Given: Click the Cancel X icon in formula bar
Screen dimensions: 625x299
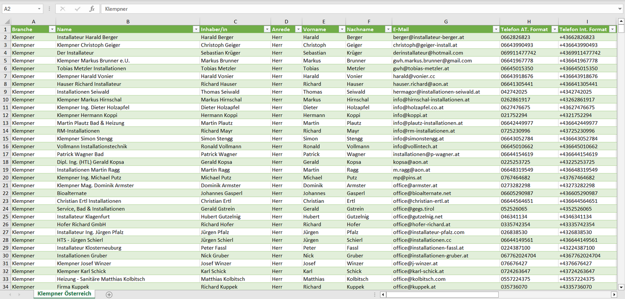Looking at the screenshot, I should click(63, 9).
